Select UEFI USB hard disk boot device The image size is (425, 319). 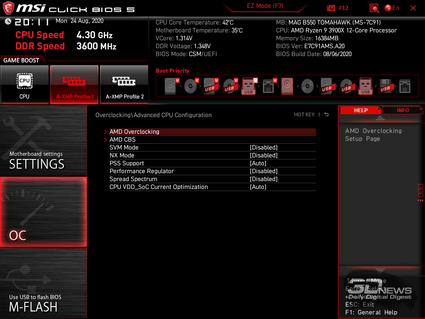tap(210, 86)
